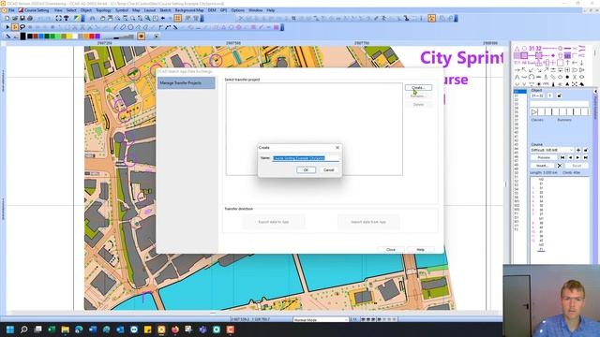Click the delete X icon beside Insert
Viewport: 600px width, 337px height.
click(560, 166)
